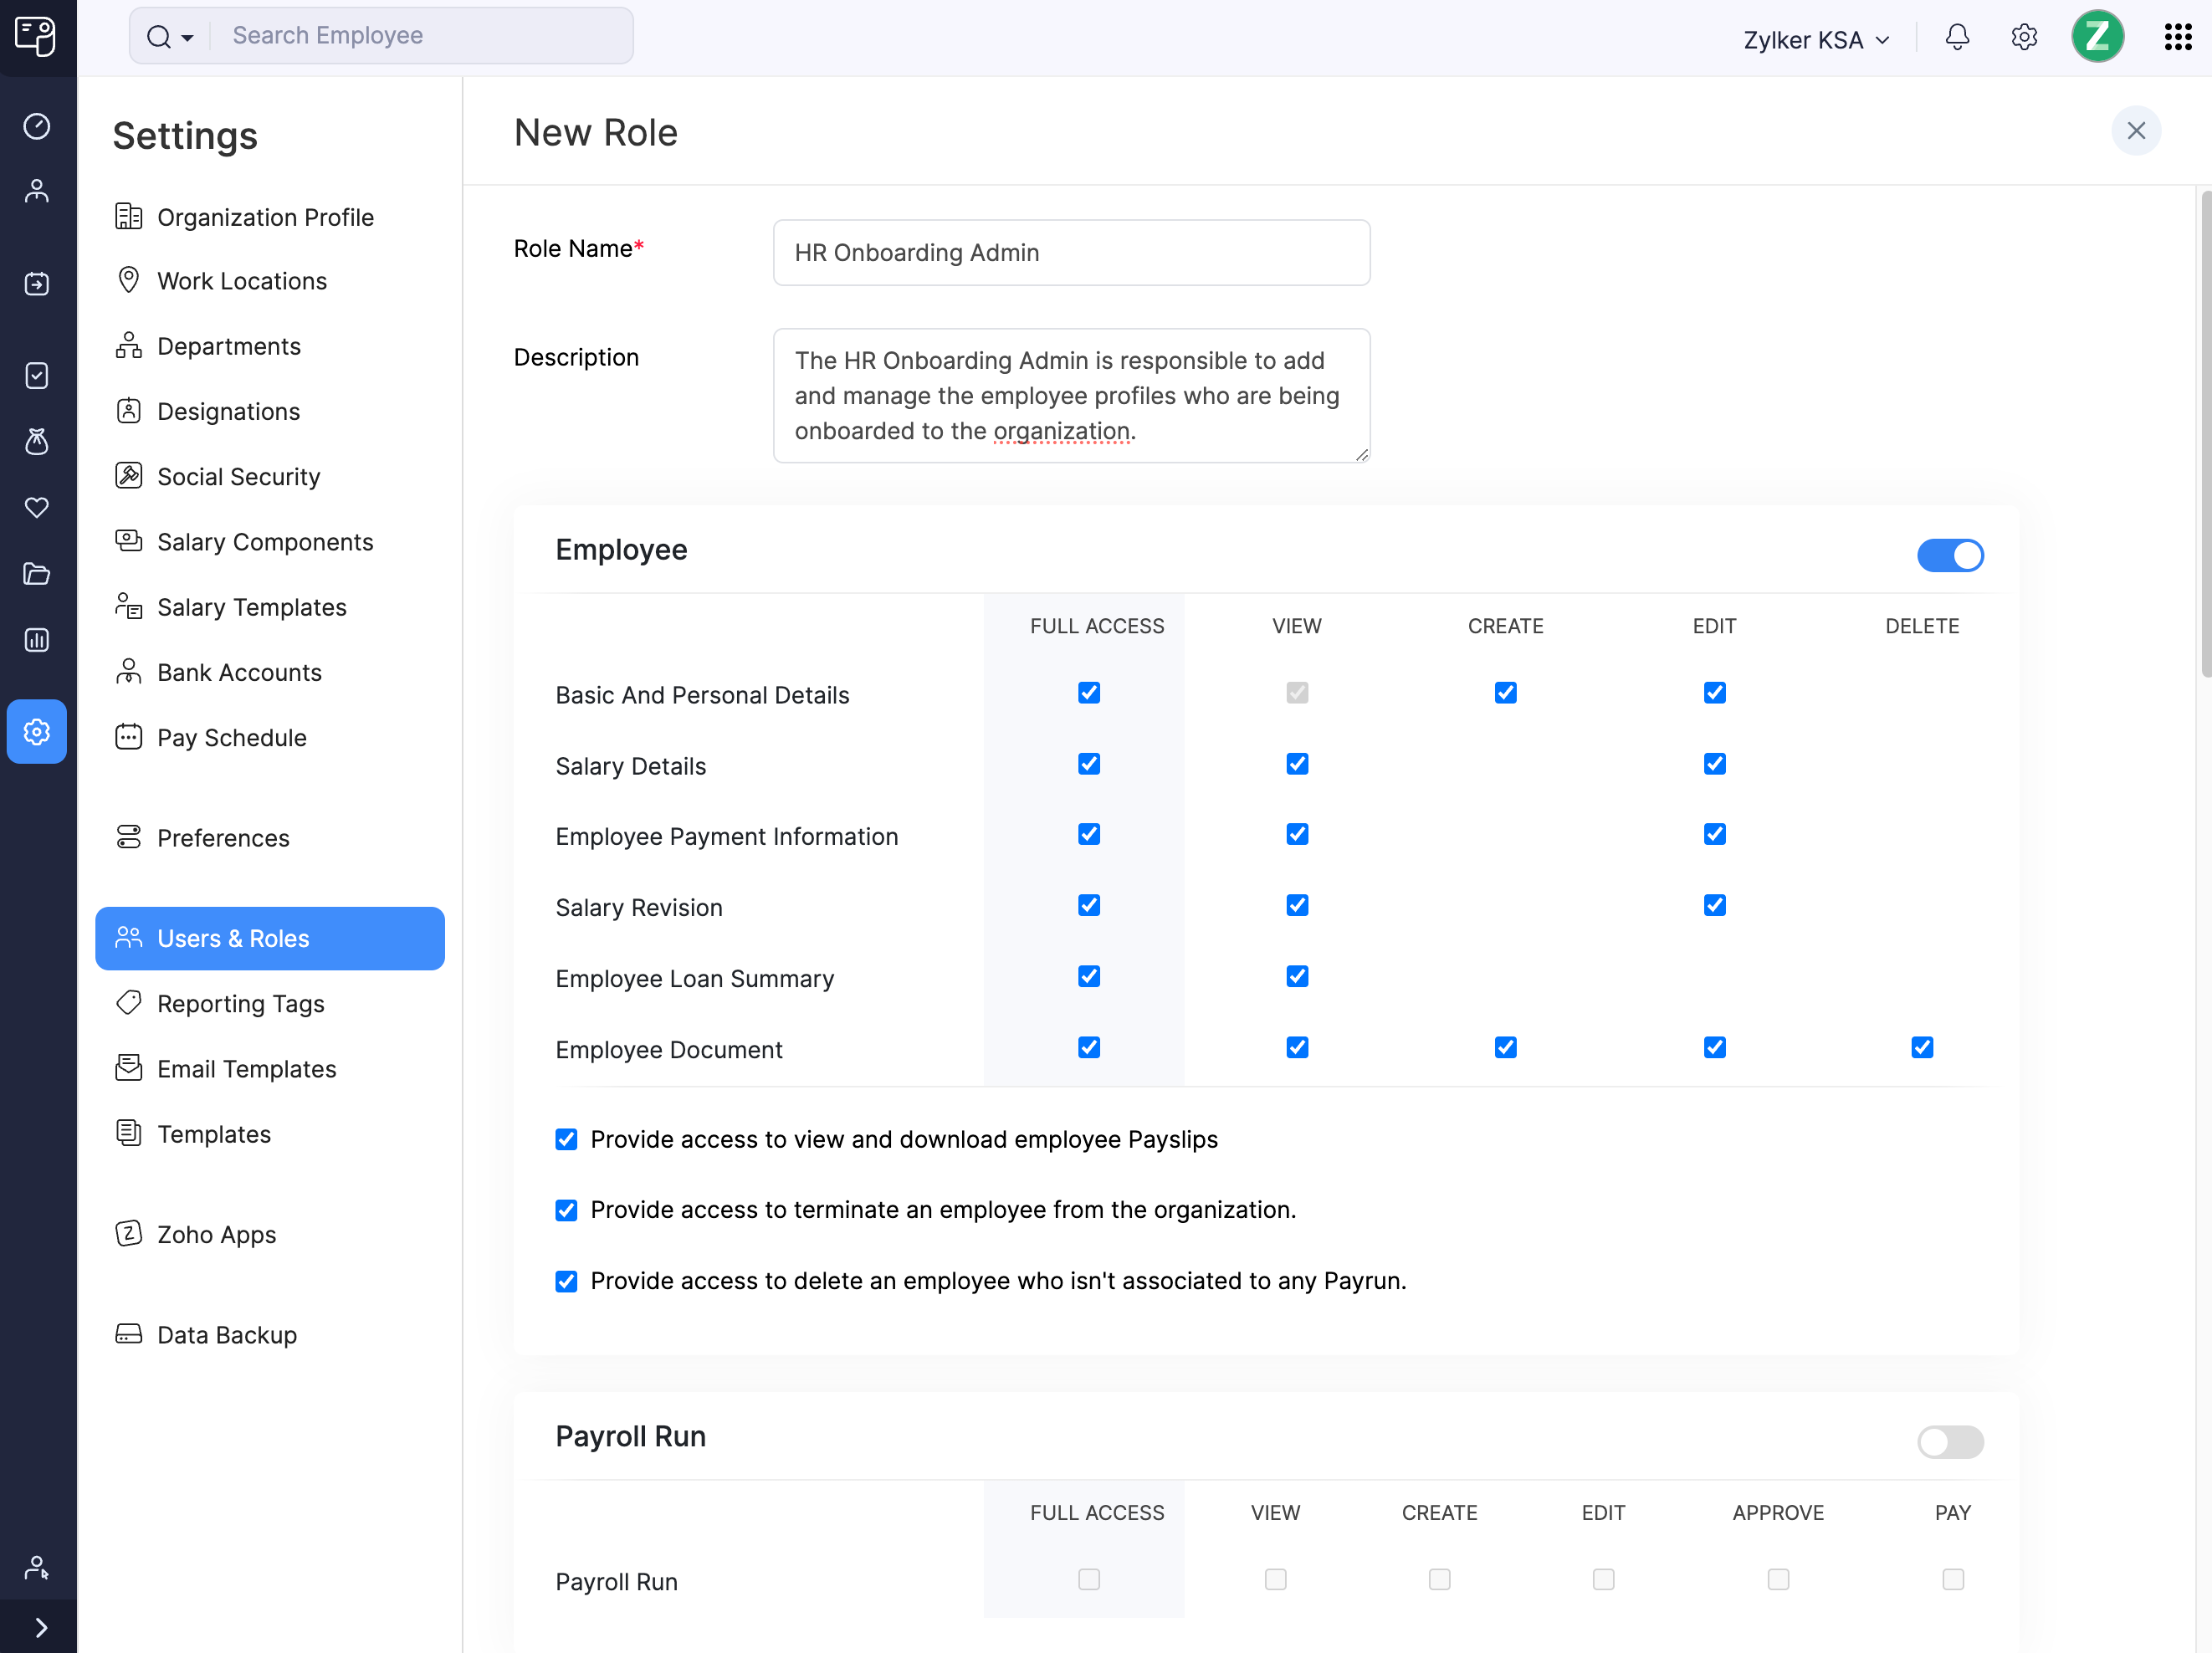Switch organization via Zylker KSA dropdown
This screenshot has width=2212, height=1653.
(x=1816, y=40)
